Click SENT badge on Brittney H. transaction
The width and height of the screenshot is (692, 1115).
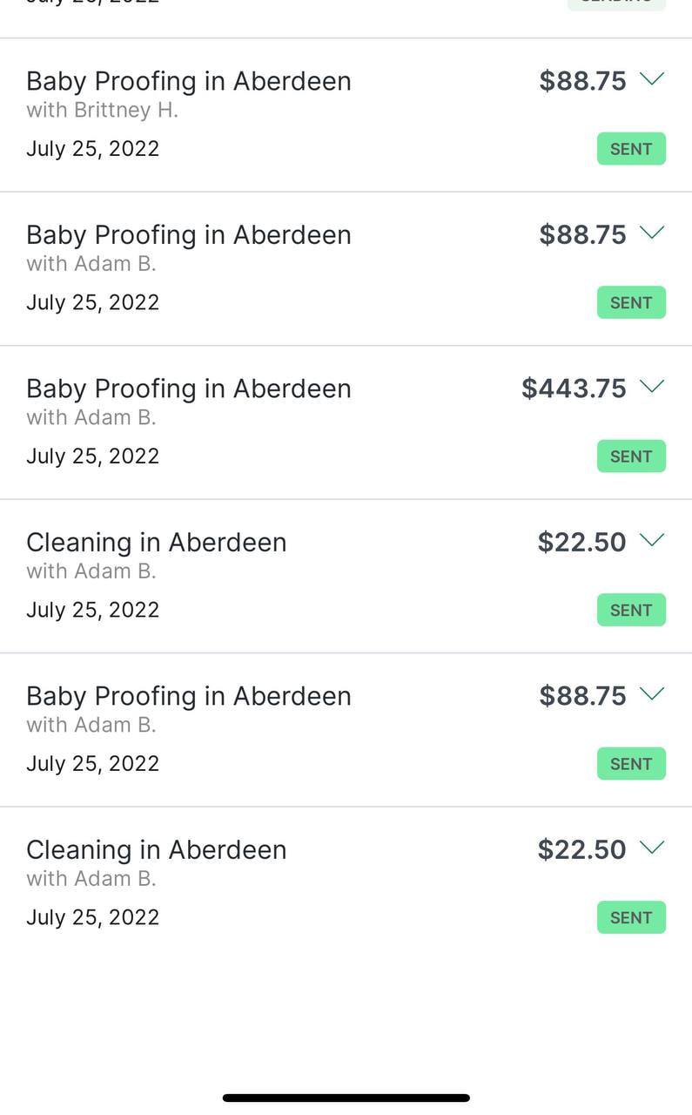coord(631,149)
